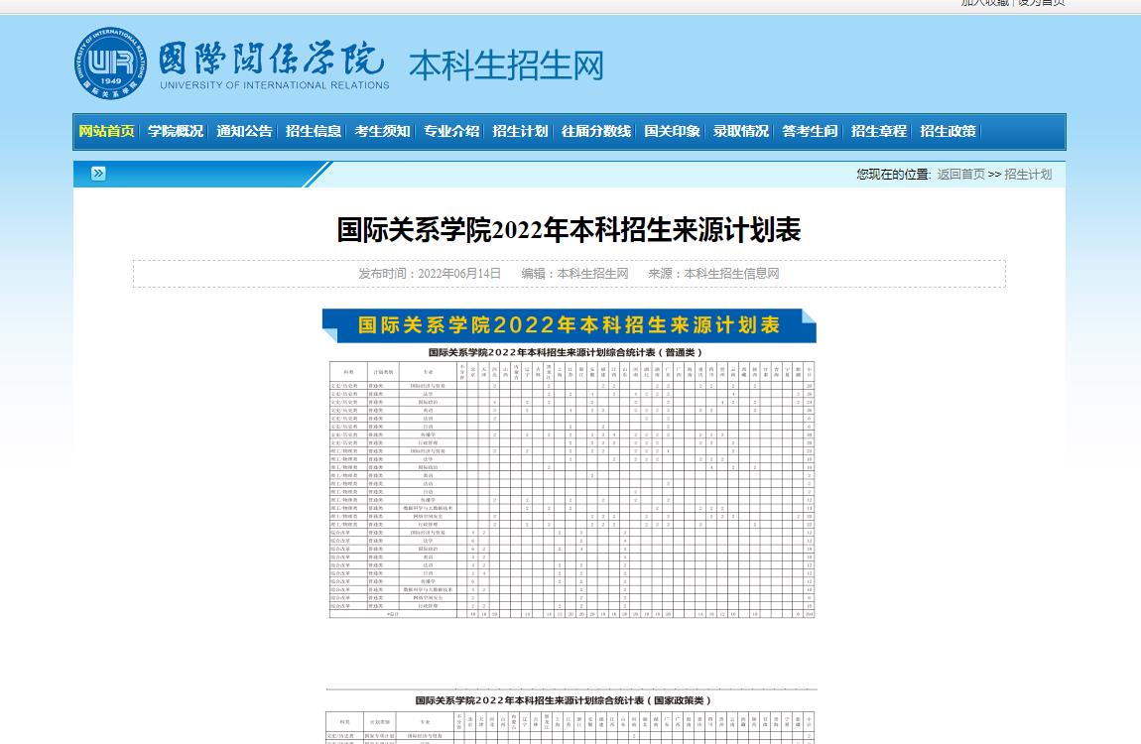Open 国关印象 navigation item
1141x744 pixels.
672,132
